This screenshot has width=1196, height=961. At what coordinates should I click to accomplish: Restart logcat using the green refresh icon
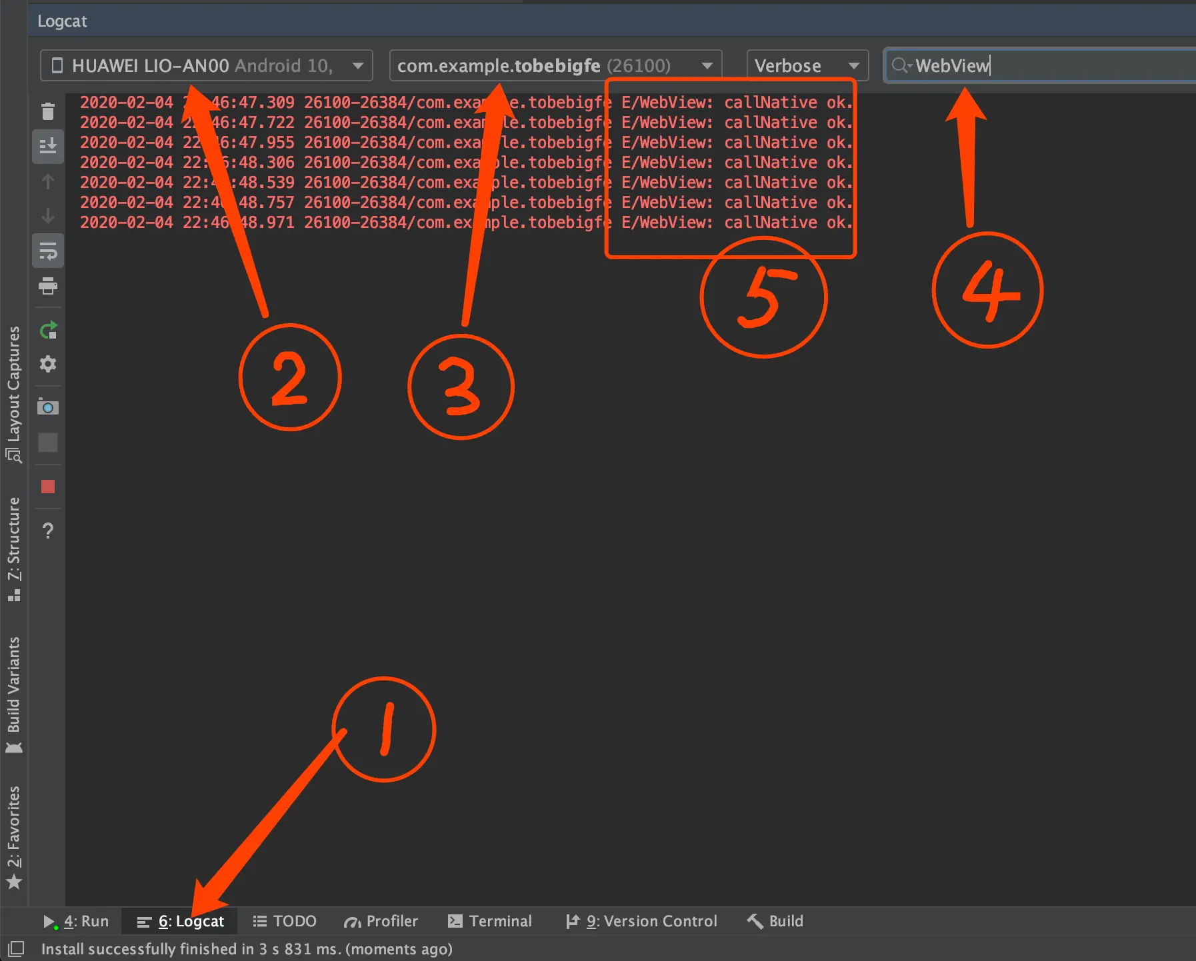(48, 330)
